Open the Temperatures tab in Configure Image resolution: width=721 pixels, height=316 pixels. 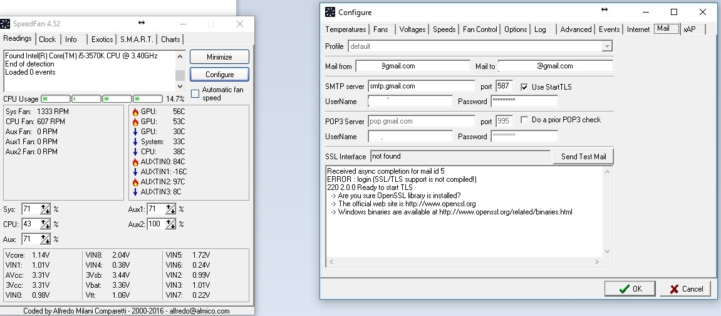click(345, 29)
